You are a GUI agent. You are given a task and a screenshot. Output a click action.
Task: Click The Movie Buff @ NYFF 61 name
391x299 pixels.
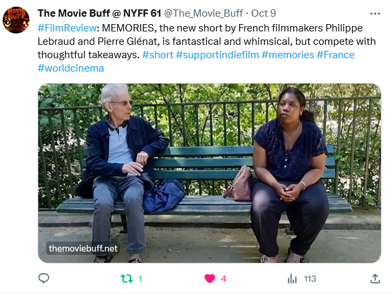coord(100,13)
